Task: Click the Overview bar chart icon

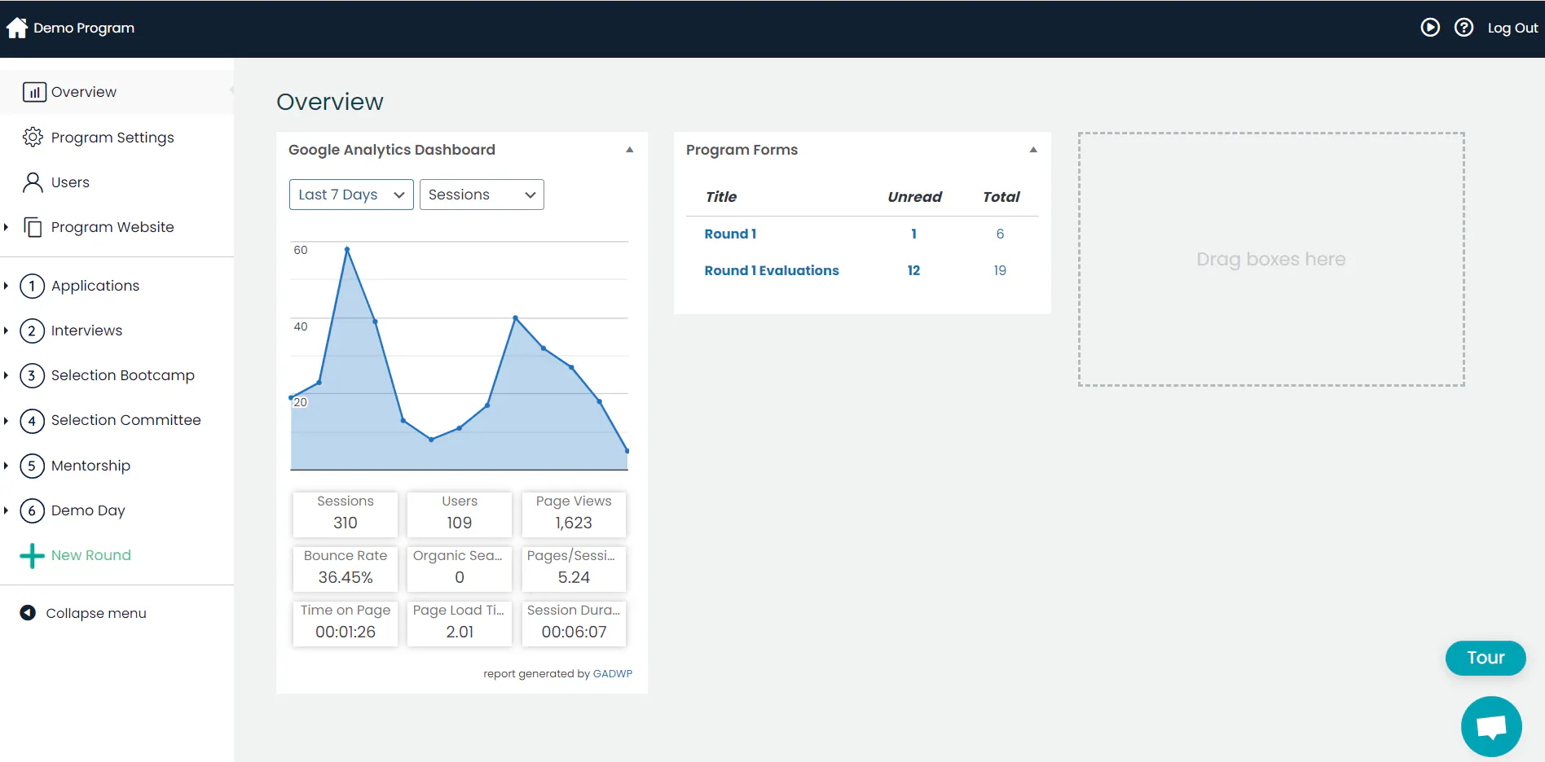Action: point(33,92)
